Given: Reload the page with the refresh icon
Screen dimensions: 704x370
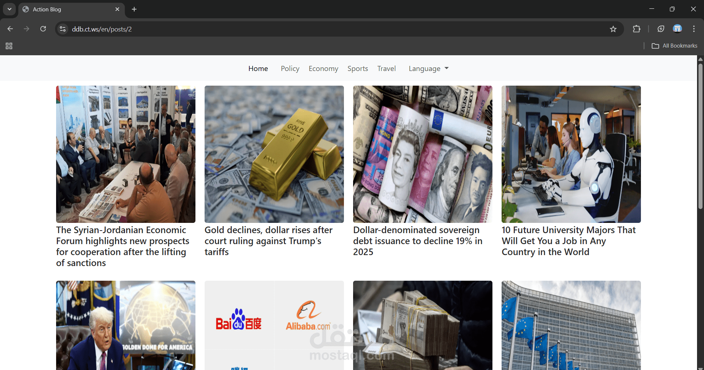Looking at the screenshot, I should click(43, 29).
